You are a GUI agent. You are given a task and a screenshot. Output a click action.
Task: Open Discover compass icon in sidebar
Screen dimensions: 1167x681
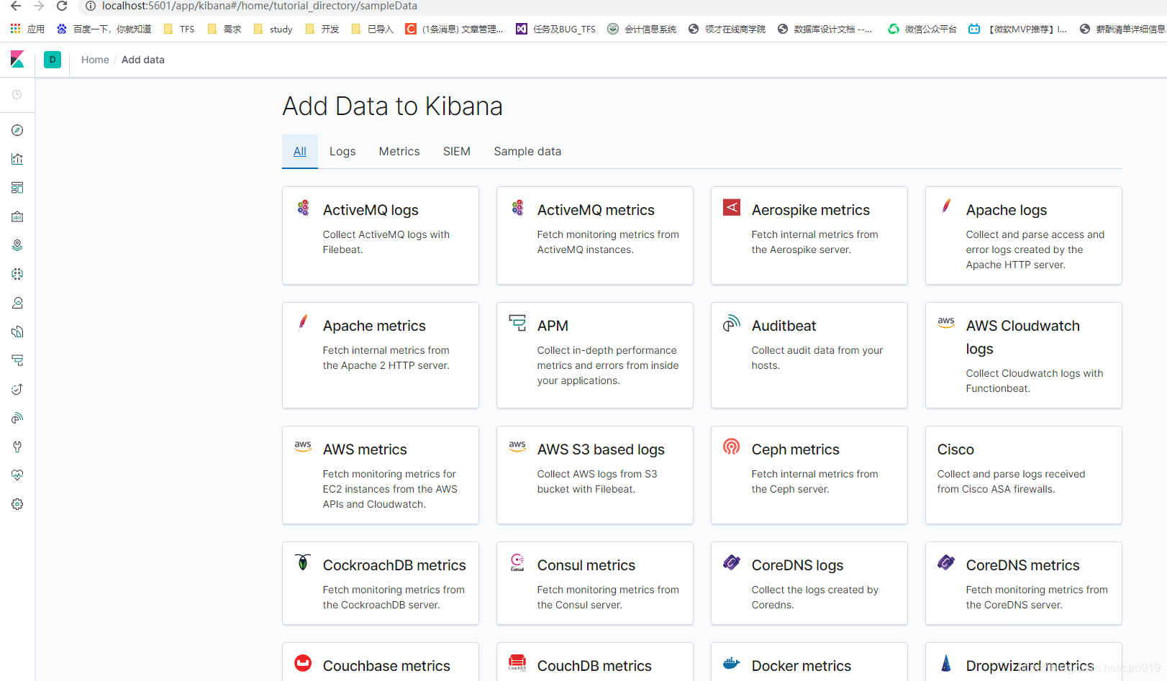[17, 130]
